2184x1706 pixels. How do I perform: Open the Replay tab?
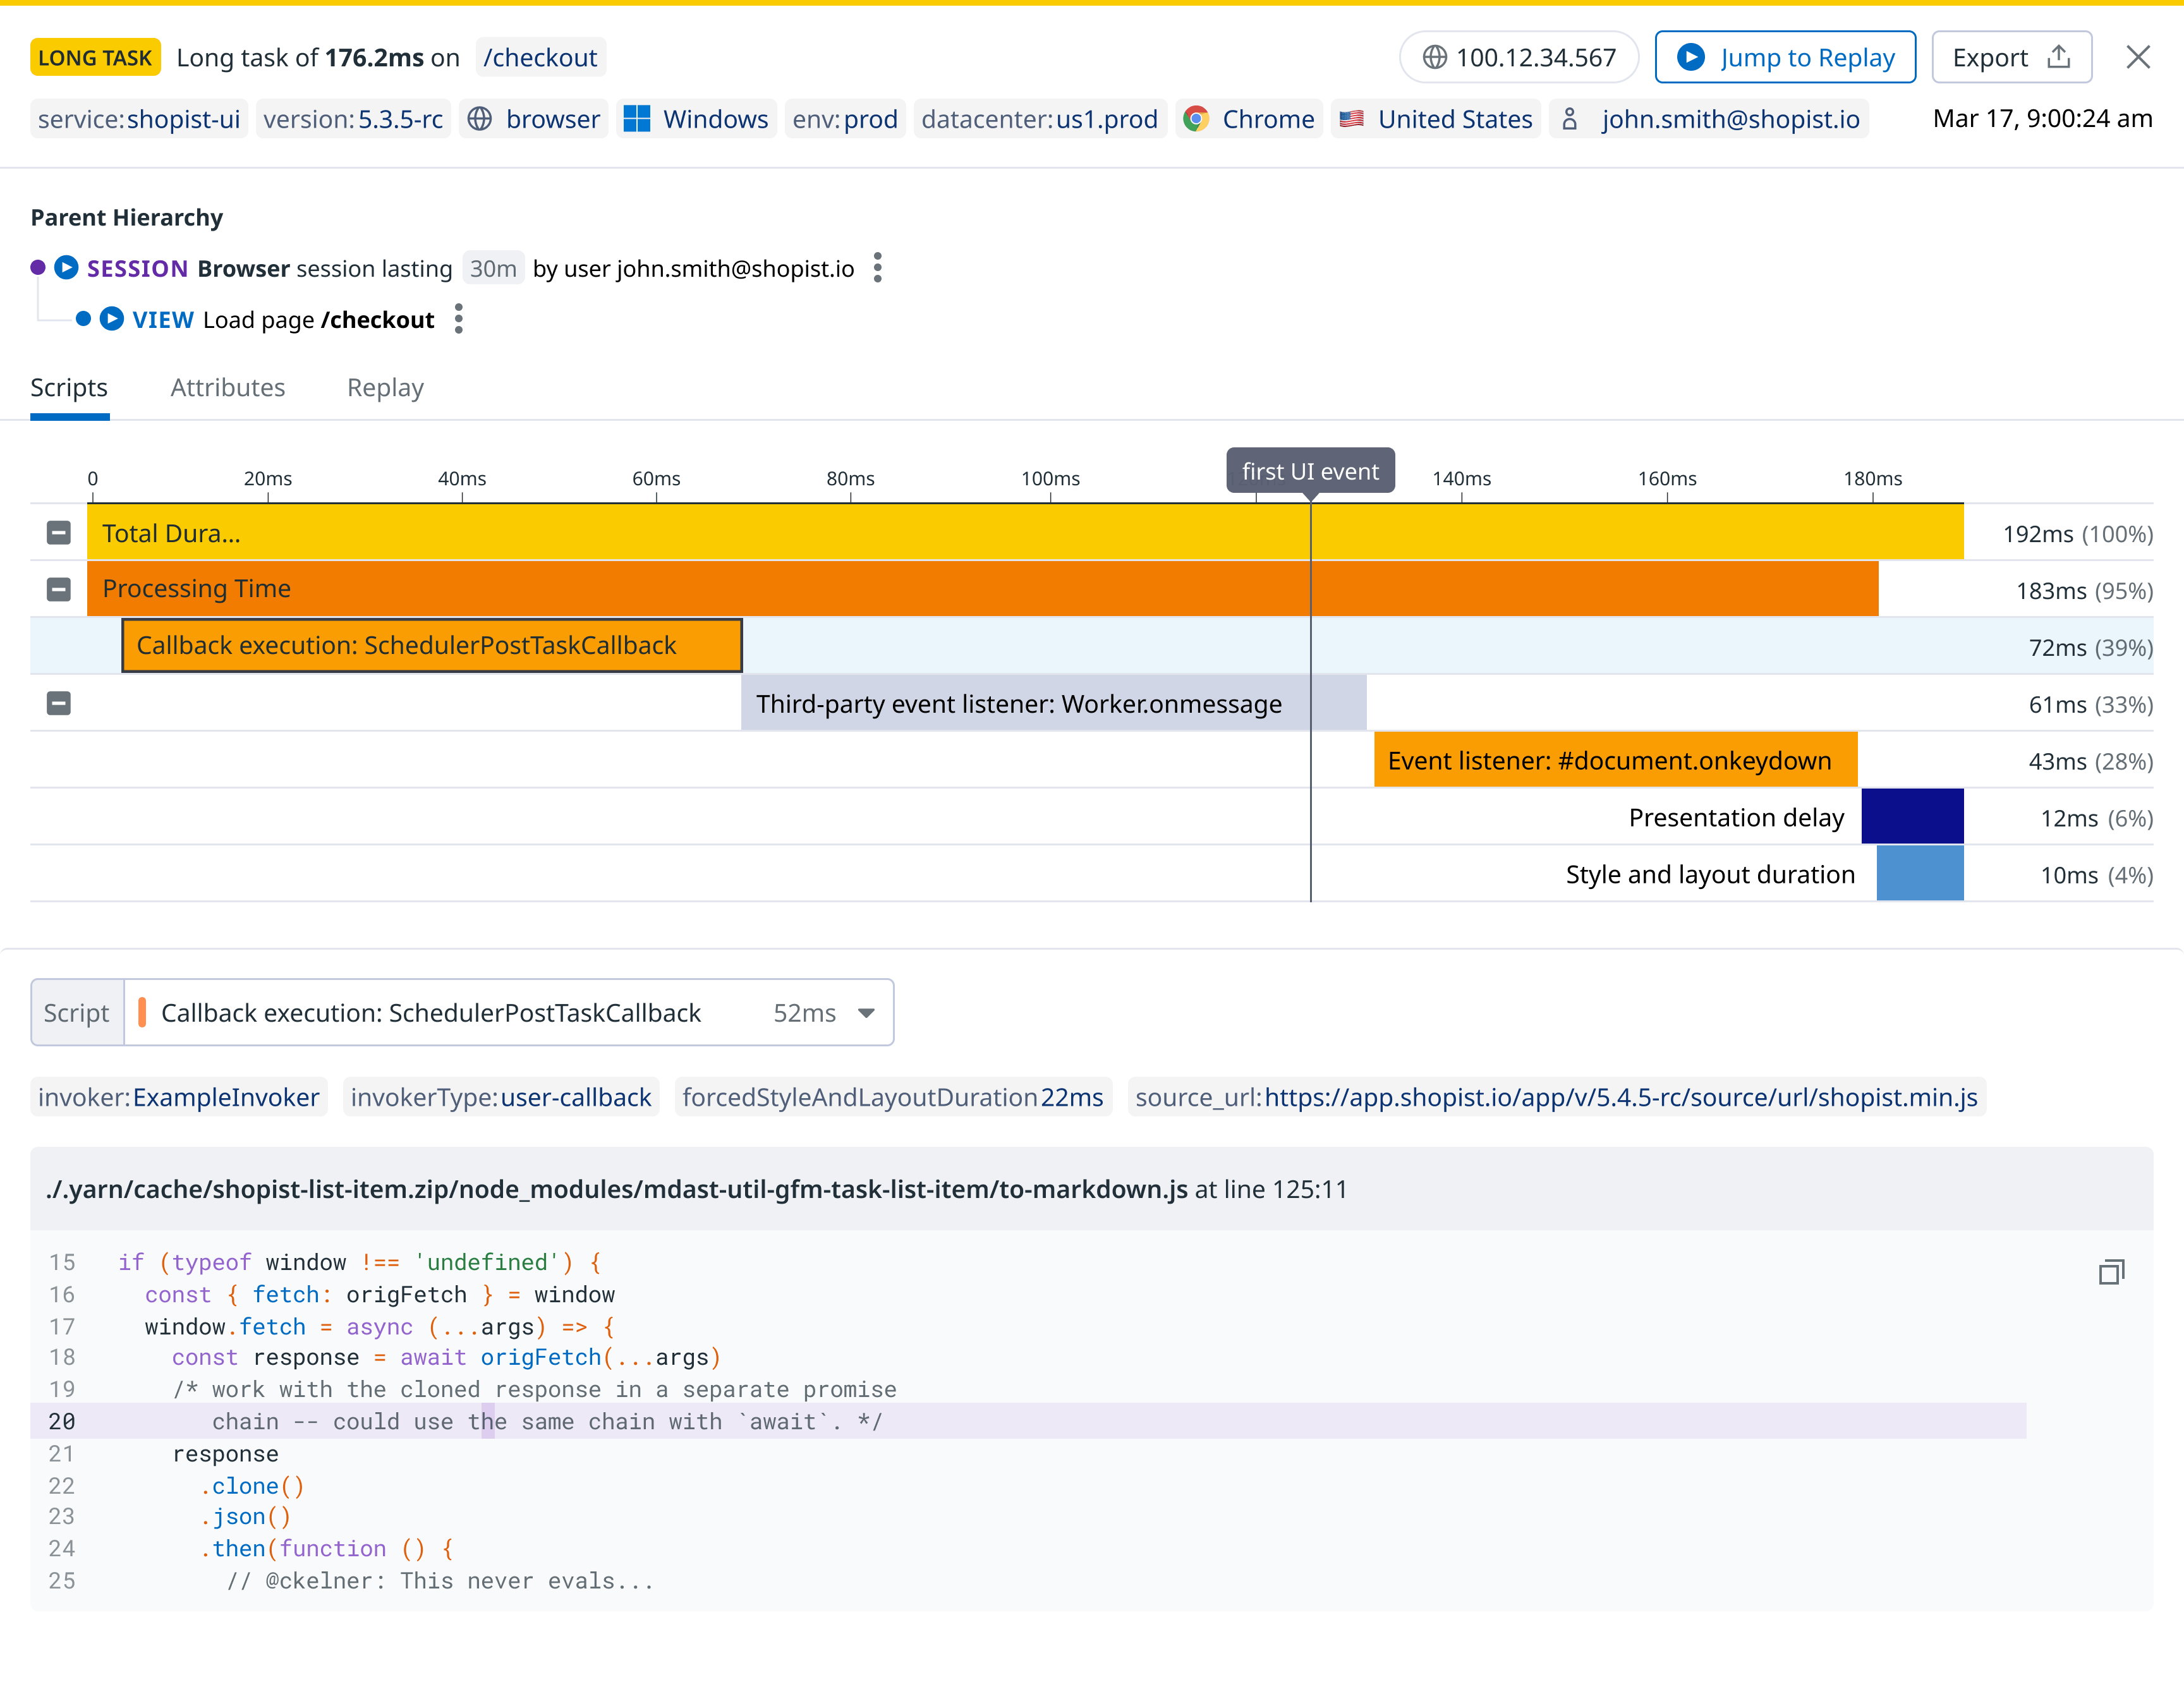[385, 387]
